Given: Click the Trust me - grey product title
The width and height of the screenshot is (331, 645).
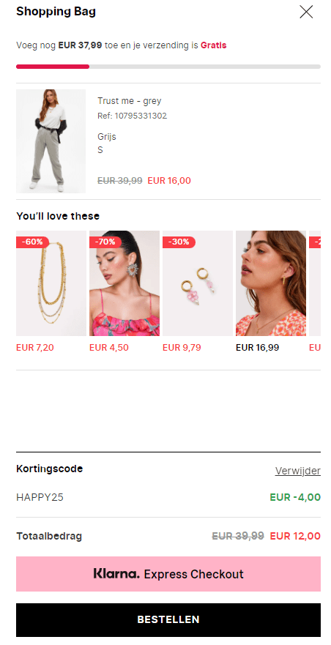Looking at the screenshot, I should point(130,101).
